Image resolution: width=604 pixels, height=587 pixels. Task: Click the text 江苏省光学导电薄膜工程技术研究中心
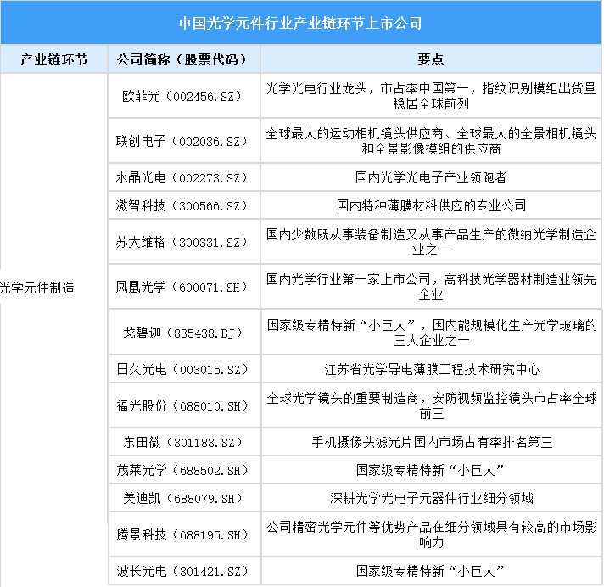tap(432, 369)
